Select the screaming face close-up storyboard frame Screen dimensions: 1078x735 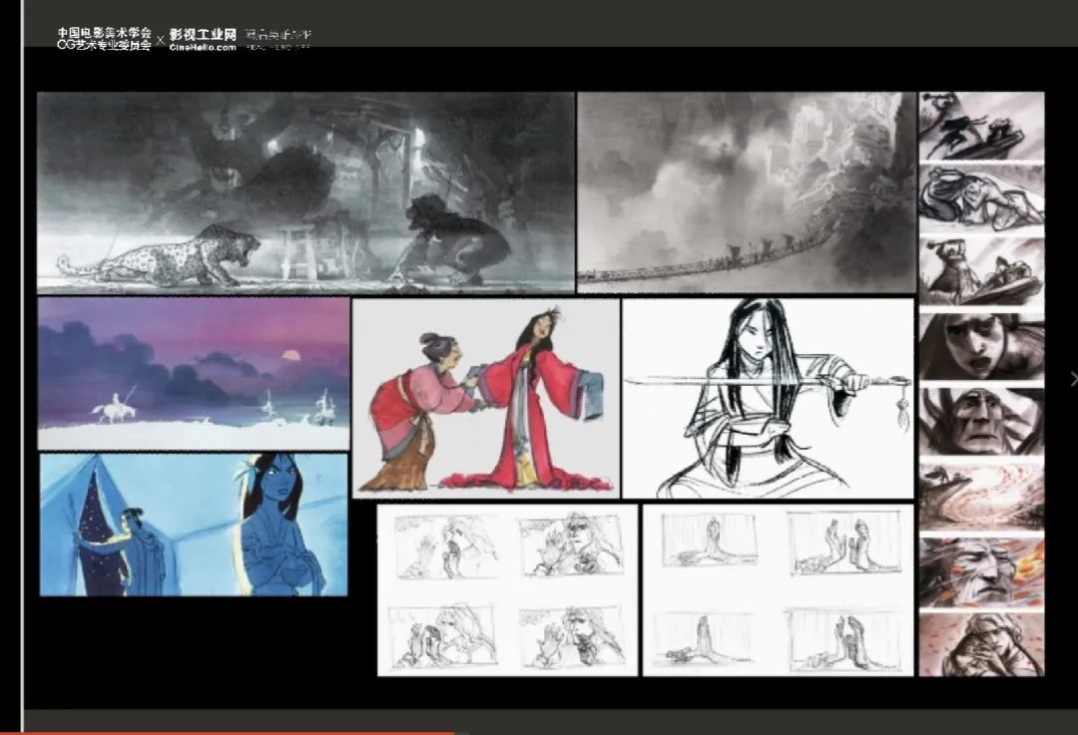click(x=982, y=348)
